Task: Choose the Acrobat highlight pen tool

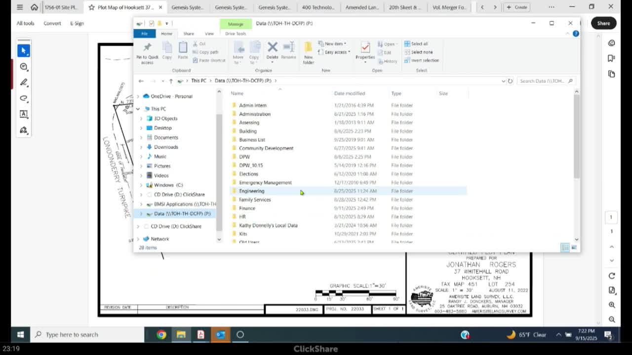Action: [24, 82]
